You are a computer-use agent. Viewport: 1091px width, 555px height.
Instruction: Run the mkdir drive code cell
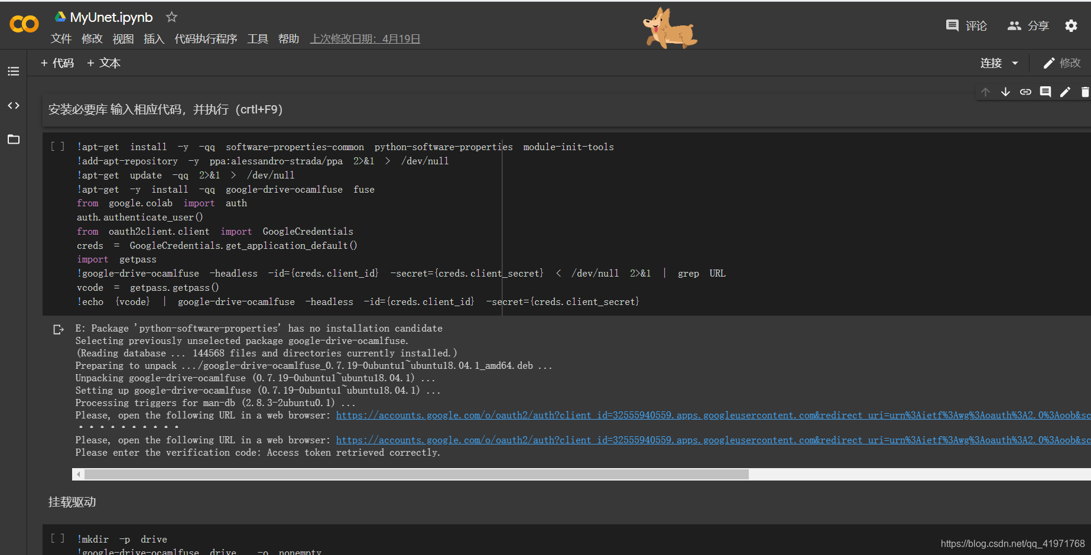click(57, 538)
